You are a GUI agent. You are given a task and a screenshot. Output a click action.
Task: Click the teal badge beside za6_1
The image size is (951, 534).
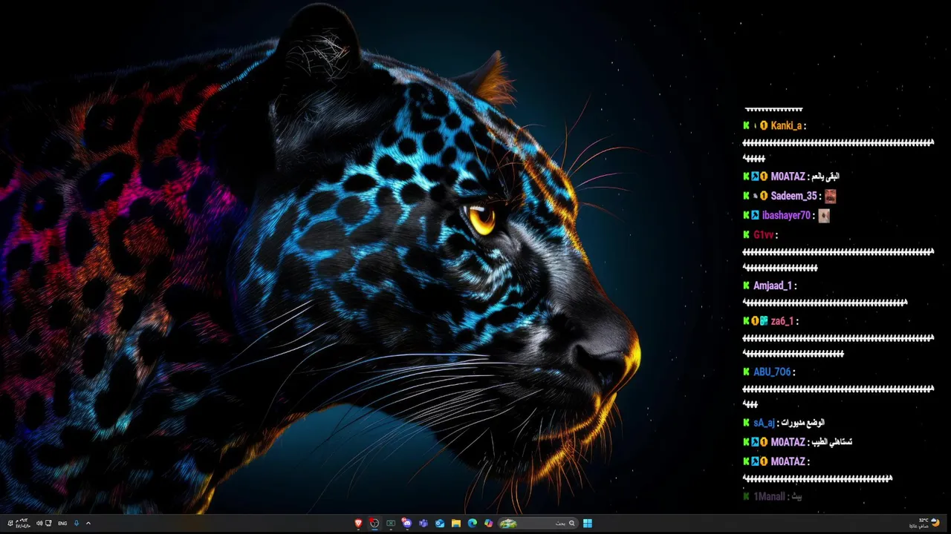pos(764,321)
